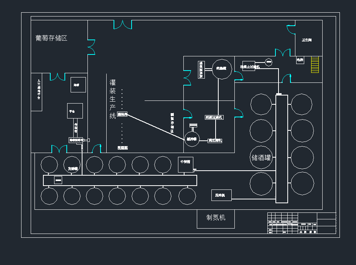This screenshot has height=265, width=356.
Task: Select the 发酵罐 labeled fermentation tank circle
Action: 72,165
